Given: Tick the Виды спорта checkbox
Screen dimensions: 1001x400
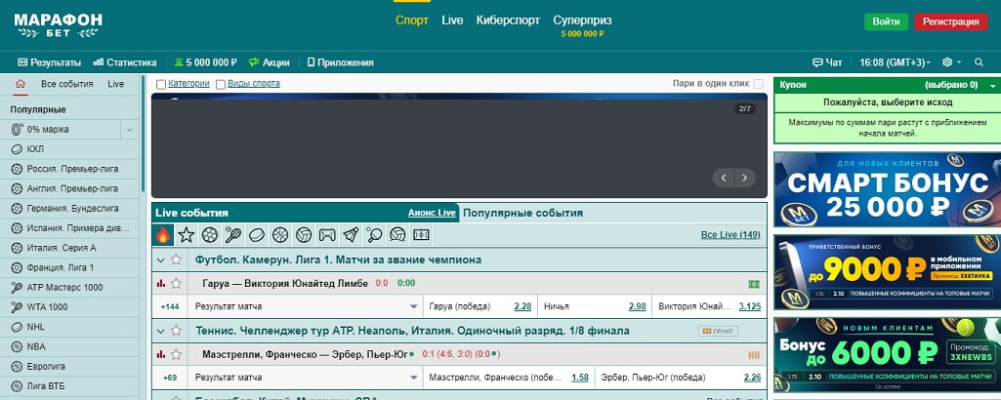Looking at the screenshot, I should 221,84.
